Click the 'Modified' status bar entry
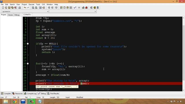 point(80,97)
